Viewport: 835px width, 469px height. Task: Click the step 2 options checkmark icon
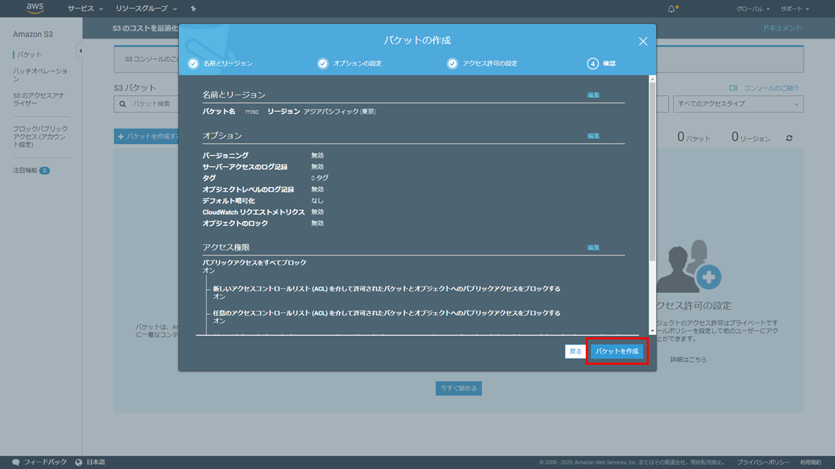(323, 64)
